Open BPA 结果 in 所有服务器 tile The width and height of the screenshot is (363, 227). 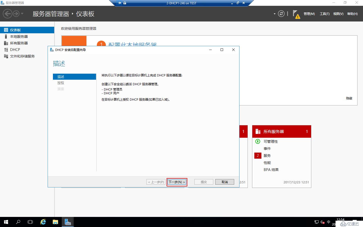[271, 170]
